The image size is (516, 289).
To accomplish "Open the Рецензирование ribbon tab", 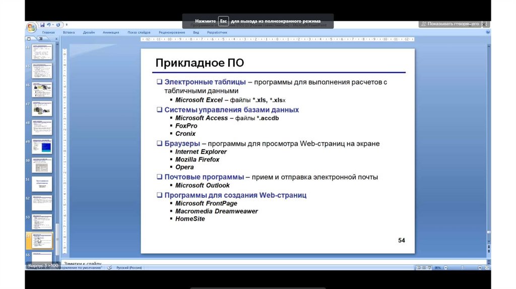I will point(172,33).
